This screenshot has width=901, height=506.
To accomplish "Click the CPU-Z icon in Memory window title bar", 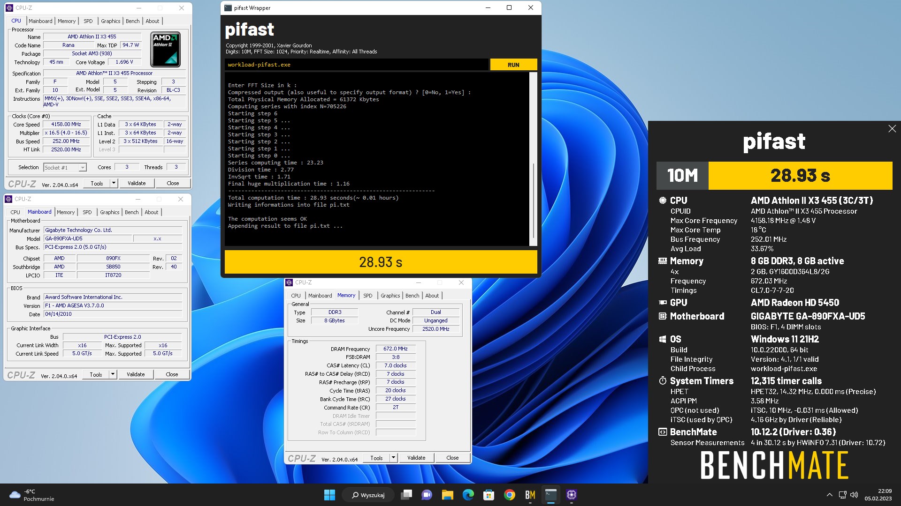I will [x=289, y=283].
